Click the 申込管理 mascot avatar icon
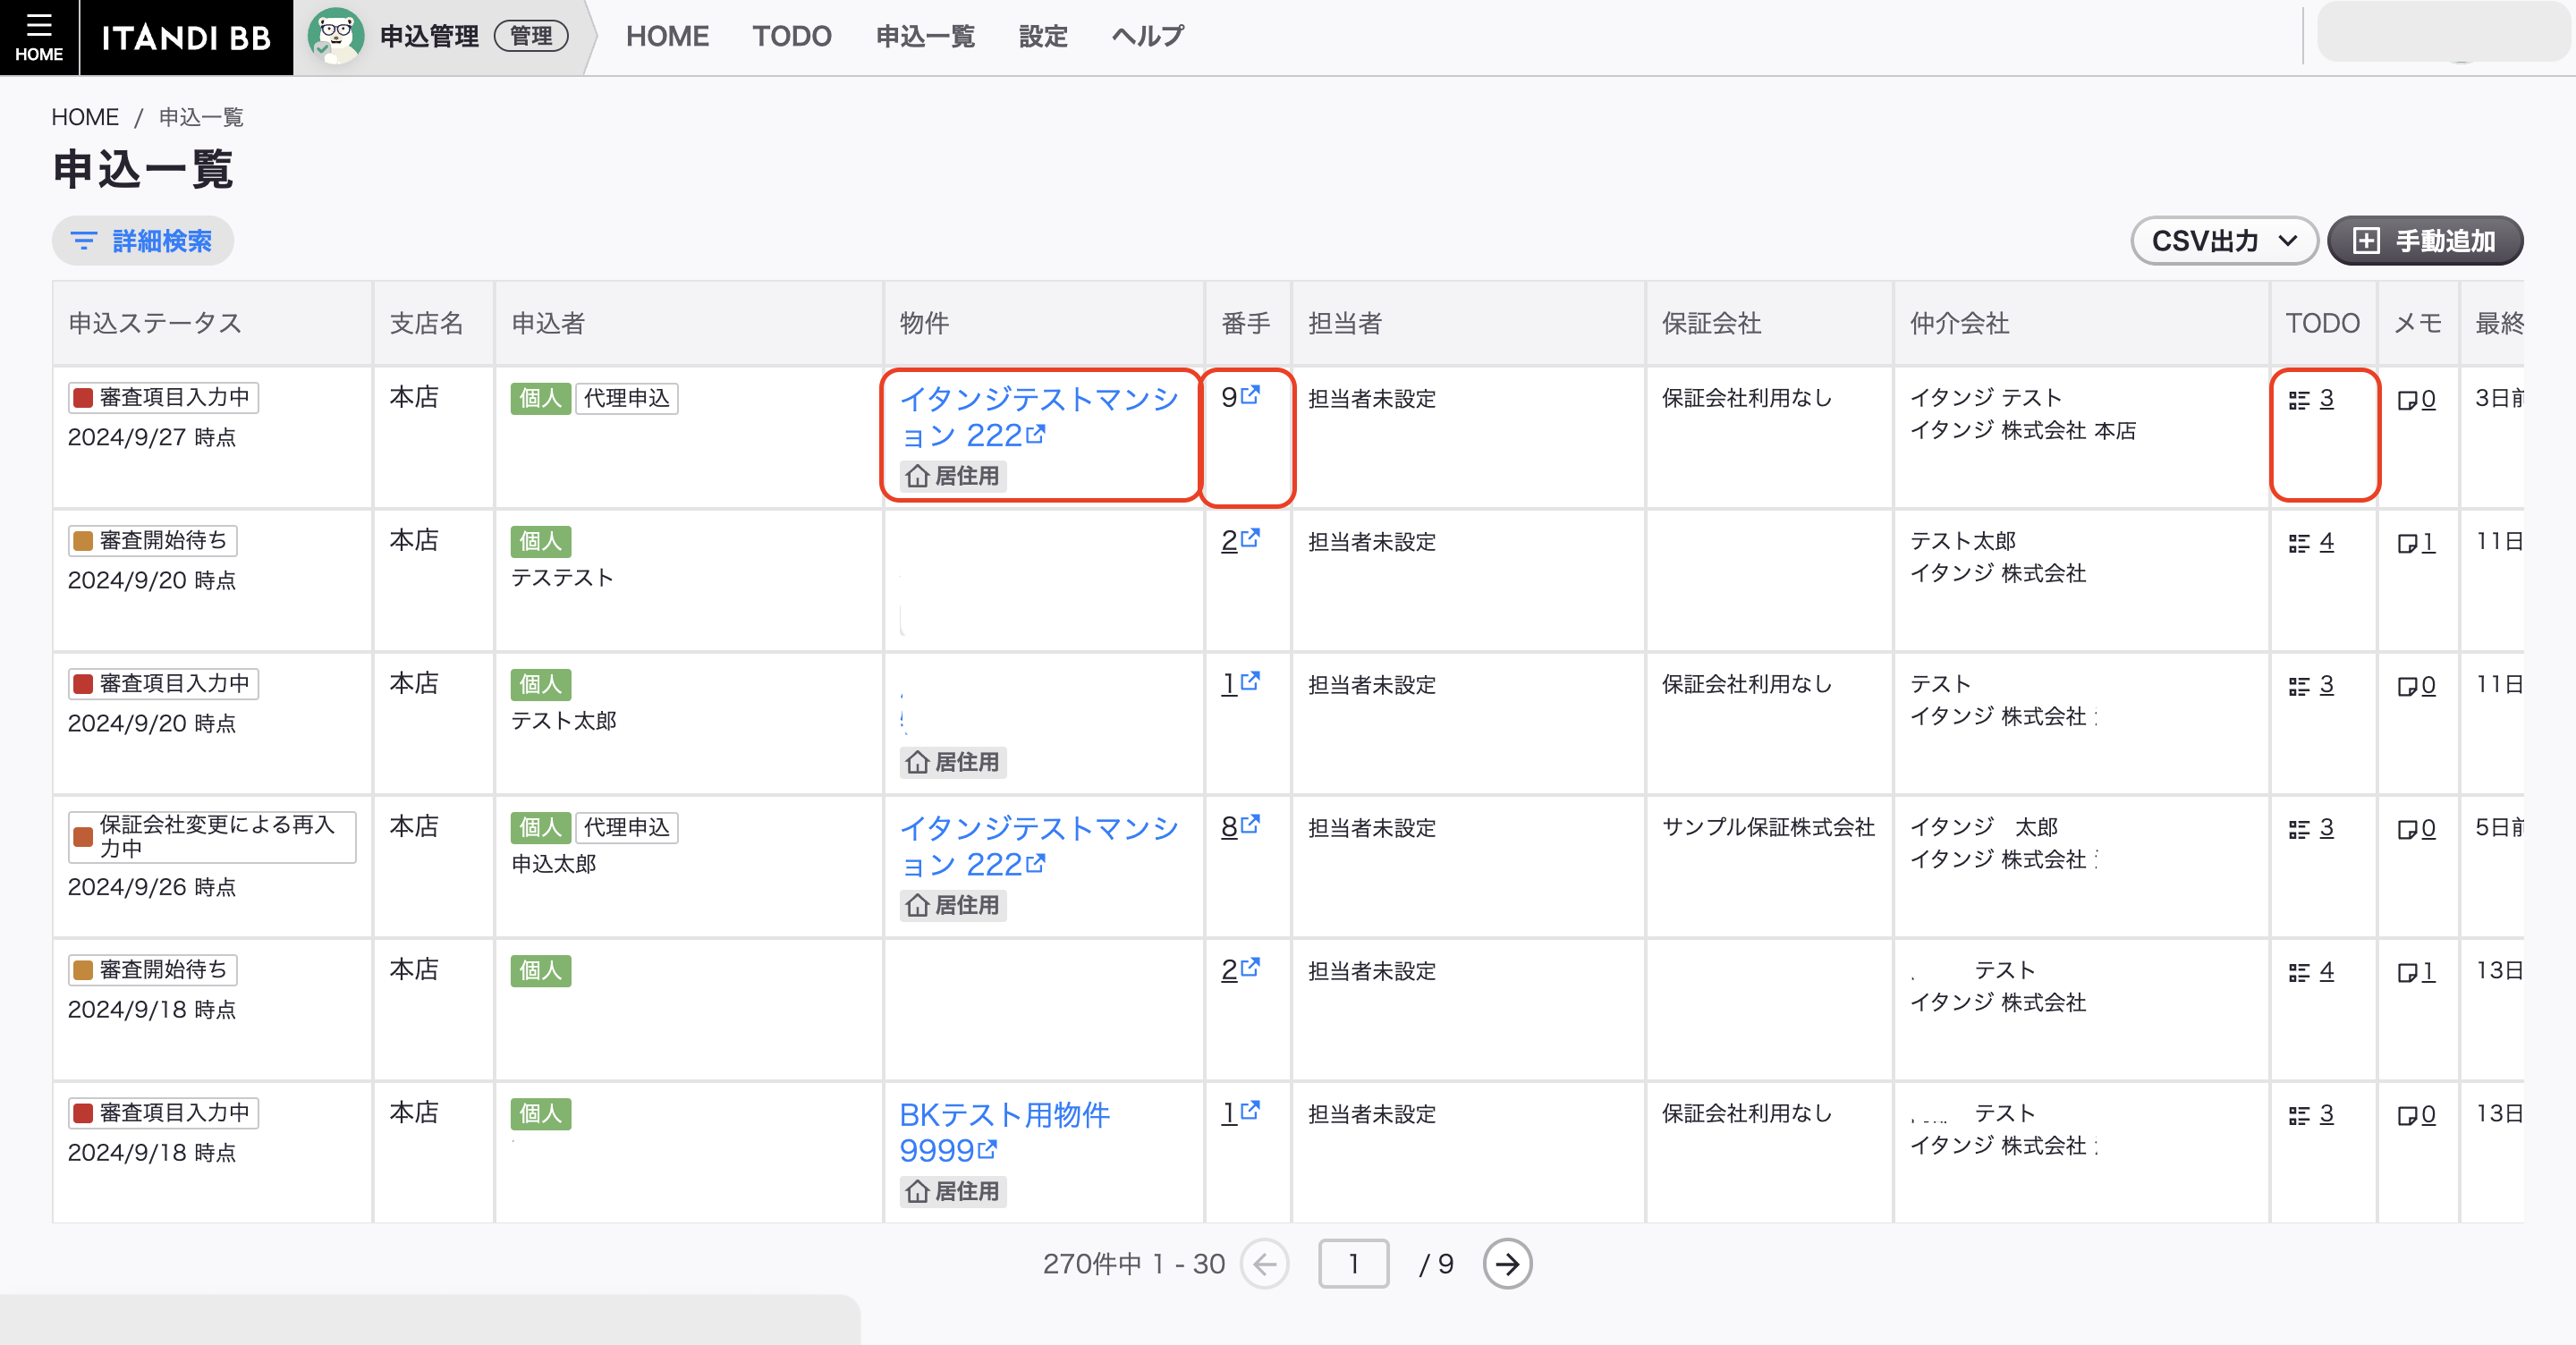Viewport: 2576px width, 1345px height. [x=335, y=36]
